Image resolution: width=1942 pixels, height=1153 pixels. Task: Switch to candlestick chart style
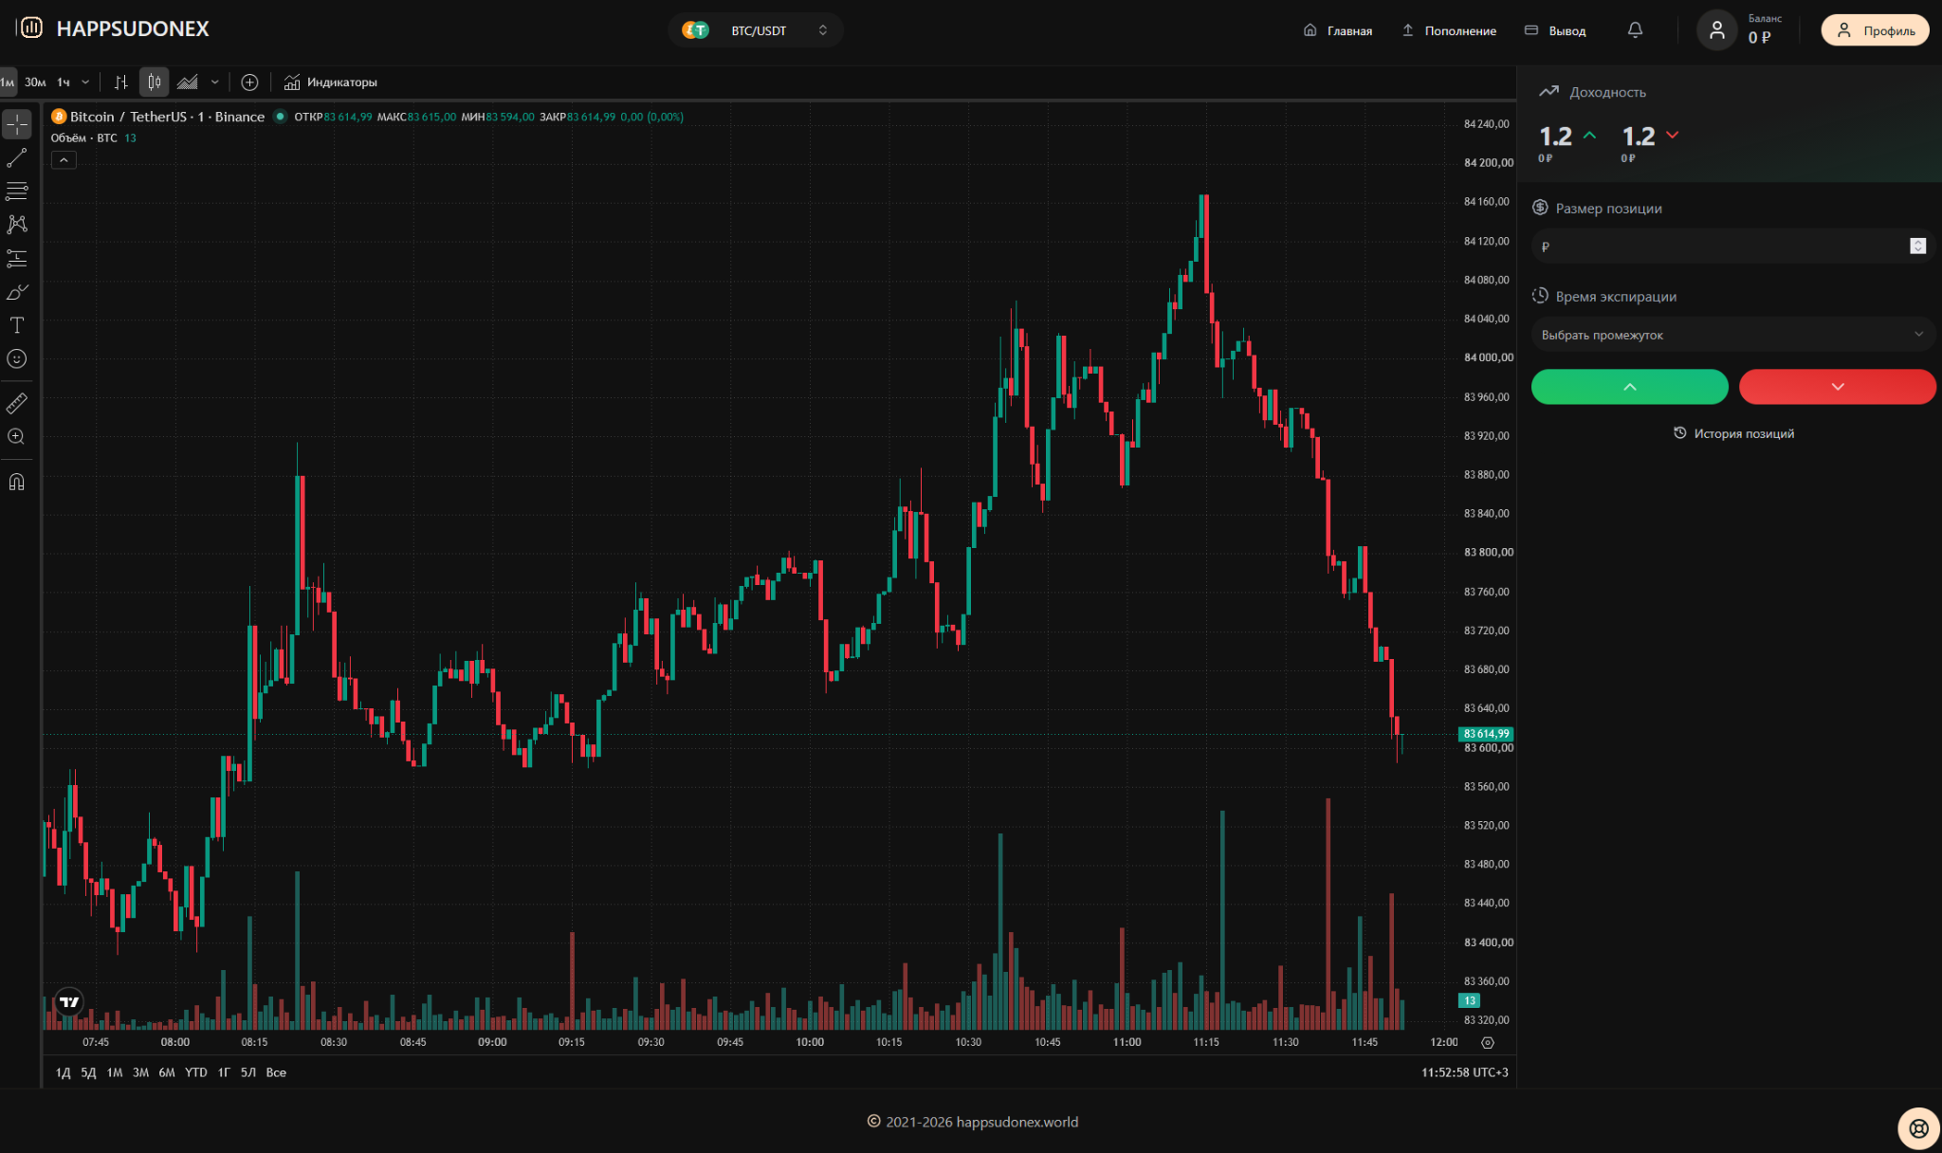(154, 82)
